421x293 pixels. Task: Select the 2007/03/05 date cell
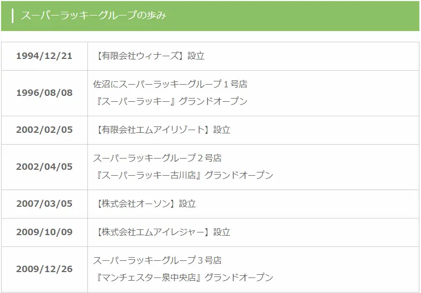pos(45,204)
